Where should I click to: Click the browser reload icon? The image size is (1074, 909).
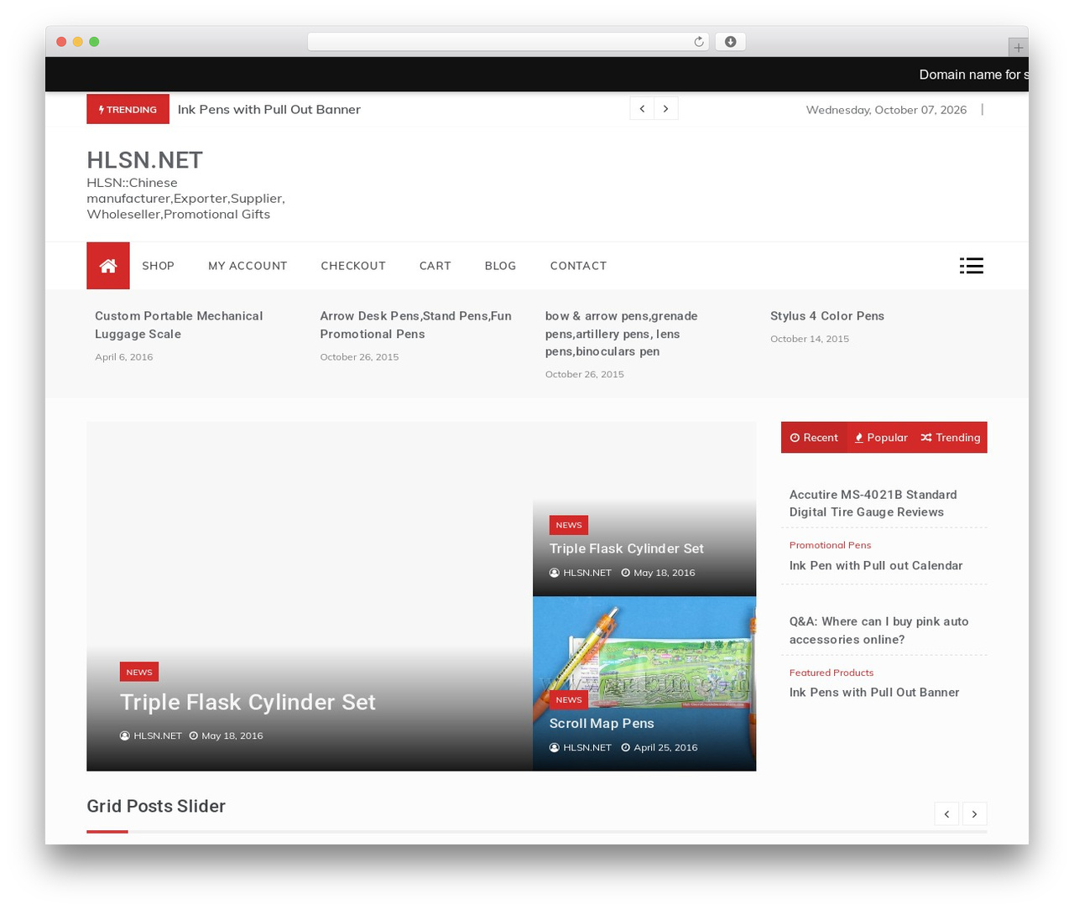[x=699, y=42]
